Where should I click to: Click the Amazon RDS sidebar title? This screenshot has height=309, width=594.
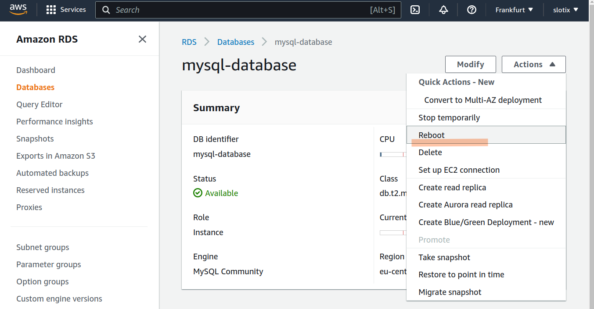(x=47, y=39)
